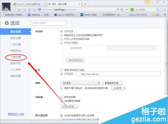Select 基本设置 in the sidebar
The height and width of the screenshot is (124, 168).
(x=15, y=32)
